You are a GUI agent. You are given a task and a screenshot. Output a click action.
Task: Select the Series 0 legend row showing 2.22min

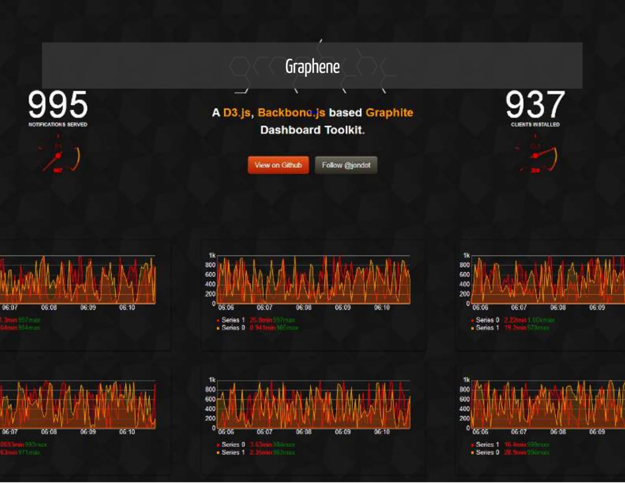point(512,320)
